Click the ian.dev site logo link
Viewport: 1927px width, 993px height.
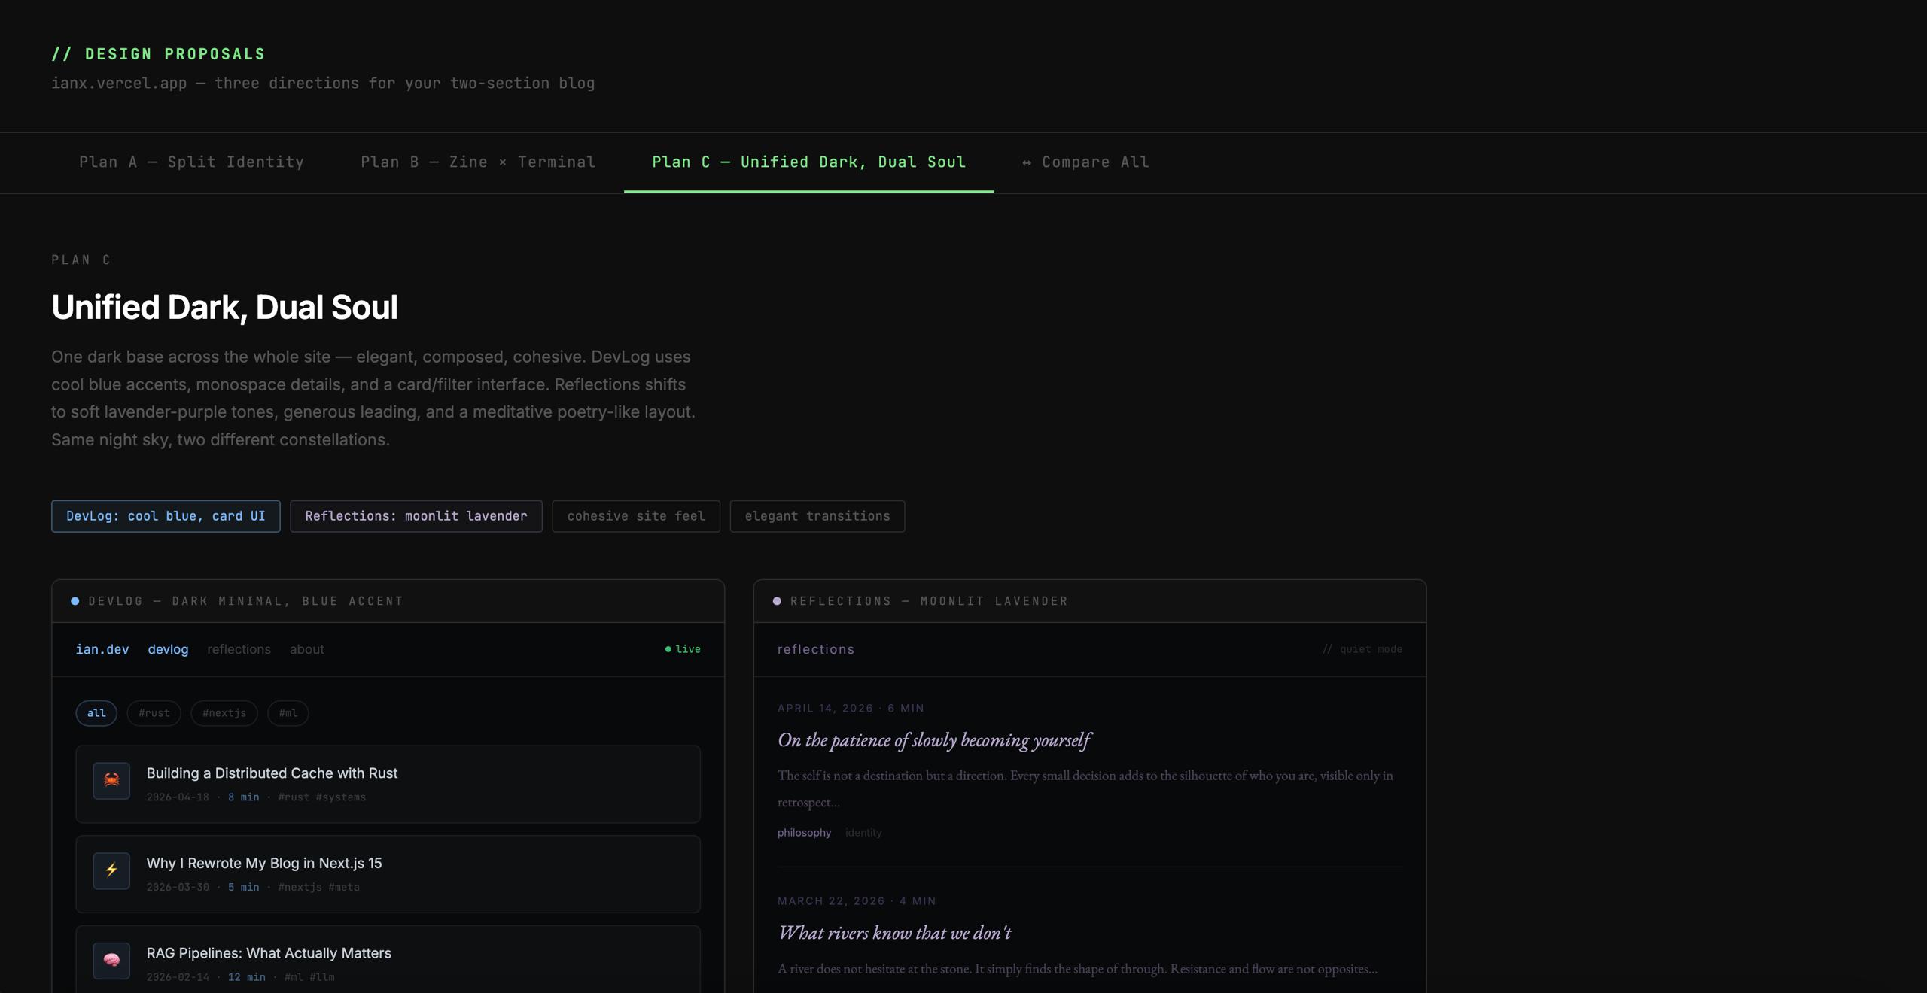pyautogui.click(x=102, y=649)
